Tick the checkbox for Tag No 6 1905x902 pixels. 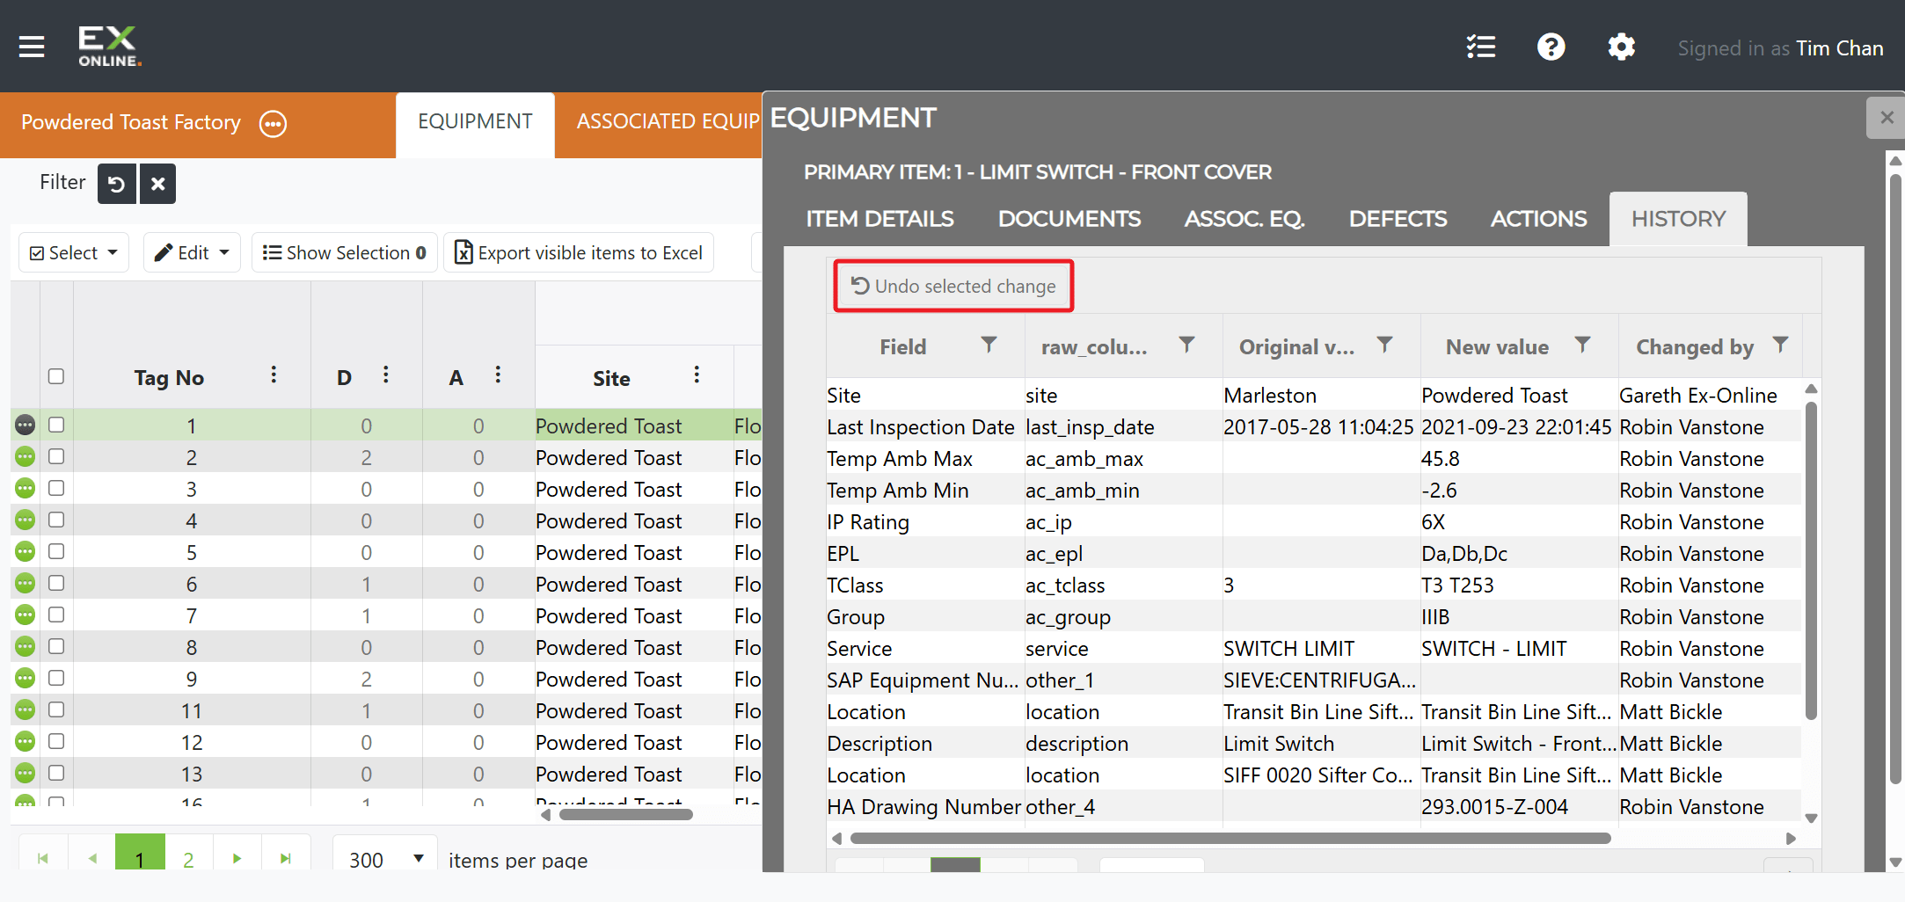(56, 583)
